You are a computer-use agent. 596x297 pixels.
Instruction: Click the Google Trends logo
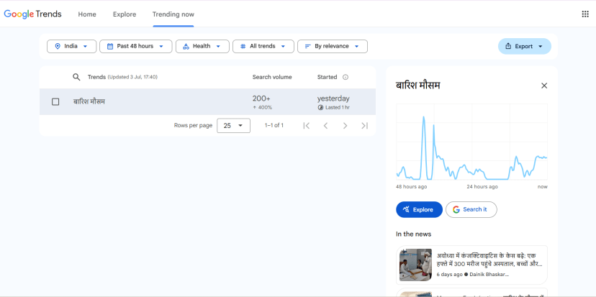pyautogui.click(x=32, y=14)
